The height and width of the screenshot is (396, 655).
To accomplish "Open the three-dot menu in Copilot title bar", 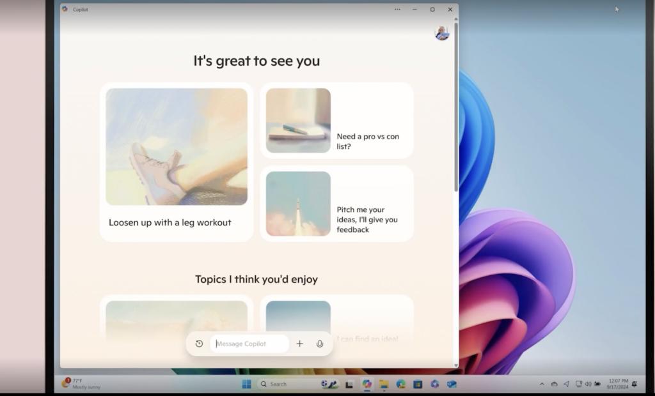I will tap(397, 9).
